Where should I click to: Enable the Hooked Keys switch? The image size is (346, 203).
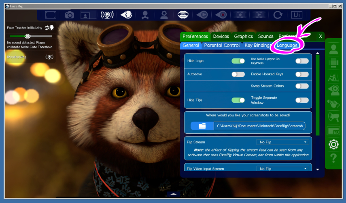[302, 74]
